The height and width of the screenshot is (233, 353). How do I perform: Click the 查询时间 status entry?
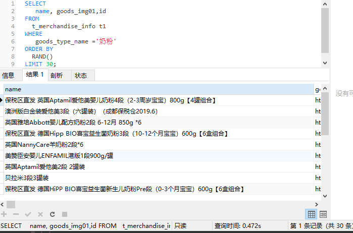tap(238, 225)
